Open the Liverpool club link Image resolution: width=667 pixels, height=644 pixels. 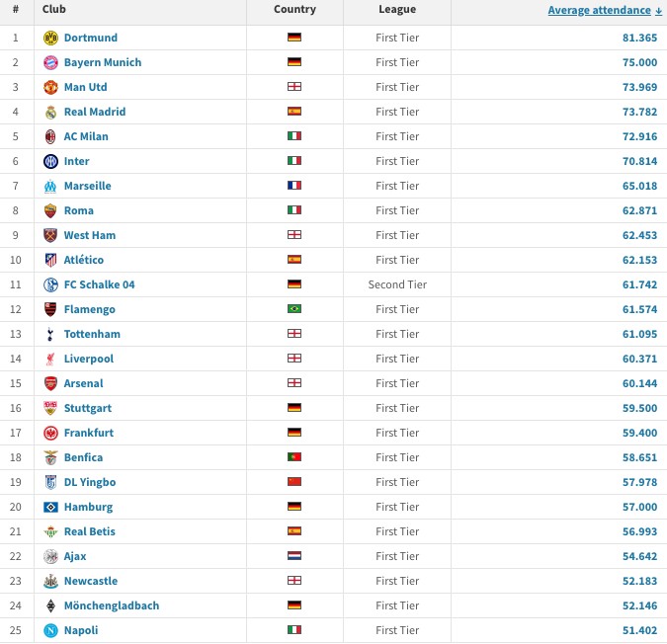[x=88, y=359]
